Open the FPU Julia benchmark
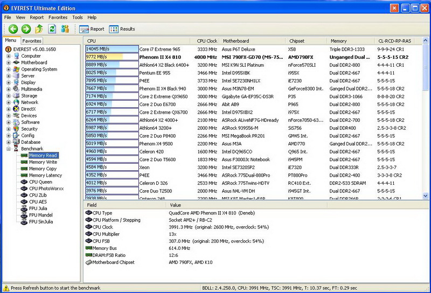This screenshot has width=431, height=293. point(38,208)
